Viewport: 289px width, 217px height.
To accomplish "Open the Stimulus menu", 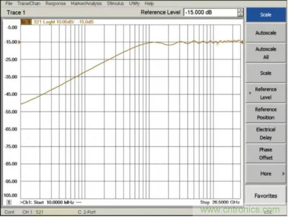I will point(115,3).
